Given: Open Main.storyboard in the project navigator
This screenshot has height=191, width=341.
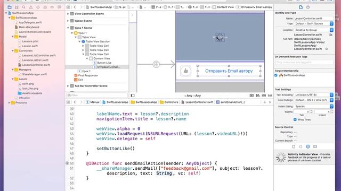Looking at the screenshot, I should point(27,27).
